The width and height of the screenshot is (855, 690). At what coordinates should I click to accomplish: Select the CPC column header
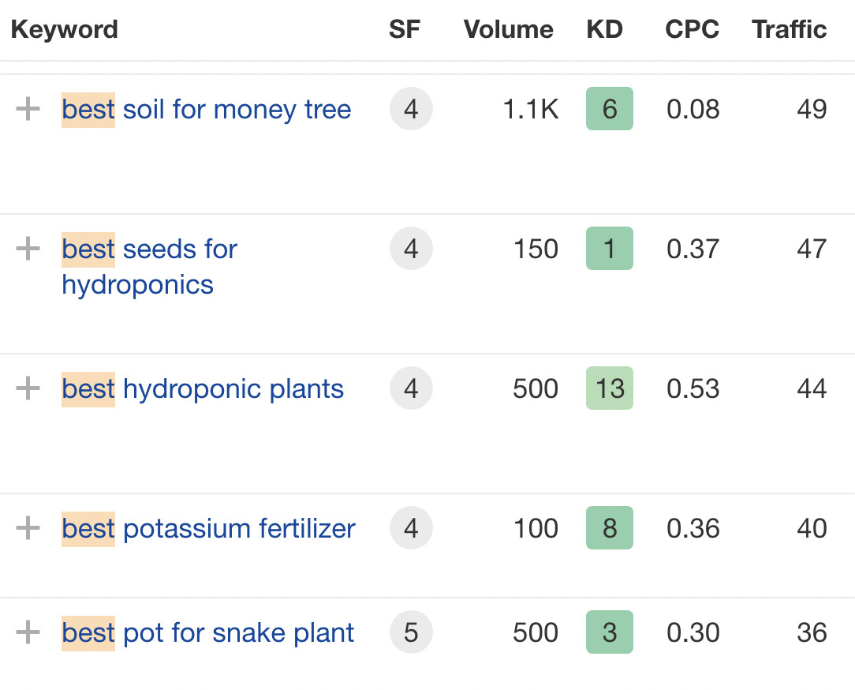click(x=692, y=29)
